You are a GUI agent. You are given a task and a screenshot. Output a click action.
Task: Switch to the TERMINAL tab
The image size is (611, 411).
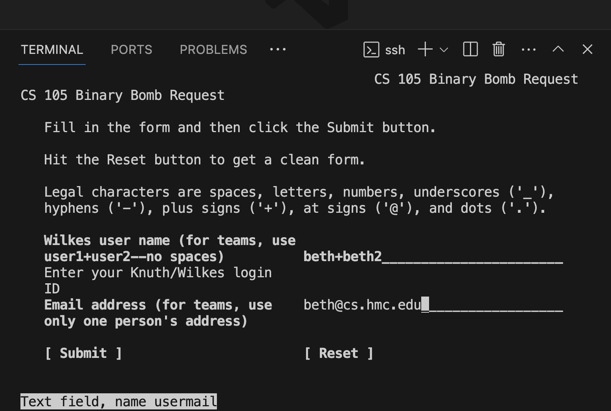tap(52, 50)
